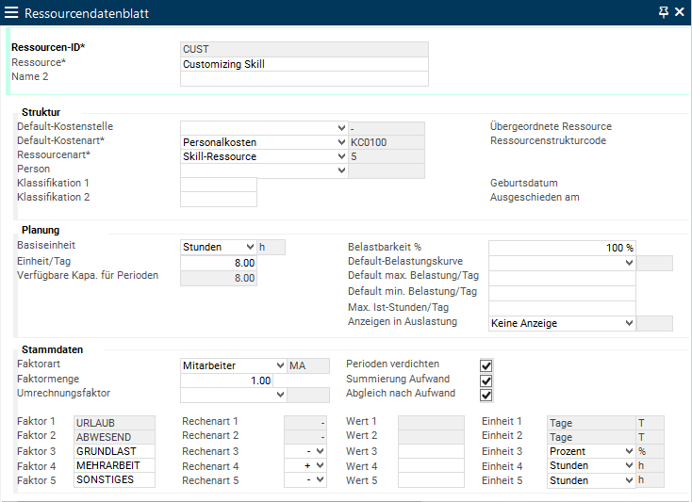692x502 pixels.
Task: Toggle the Perioden verdichten checkbox
Action: click(486, 365)
